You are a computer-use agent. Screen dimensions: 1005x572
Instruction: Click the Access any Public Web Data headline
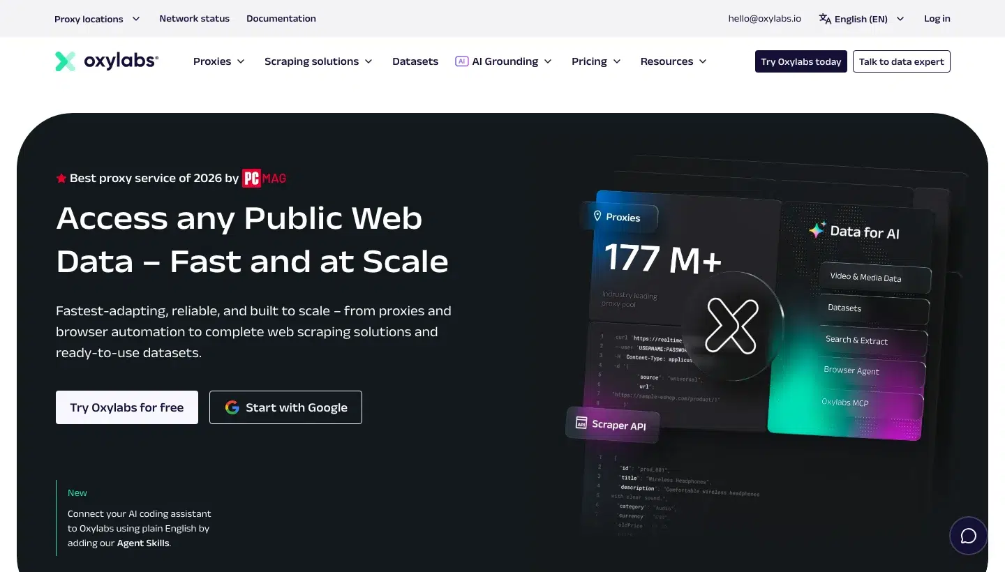pos(252,239)
